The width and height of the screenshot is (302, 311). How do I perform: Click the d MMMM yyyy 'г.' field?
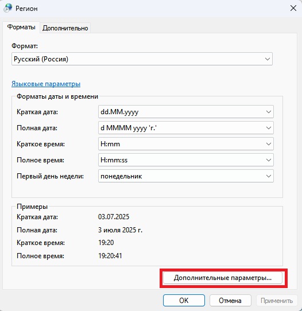(x=186, y=128)
